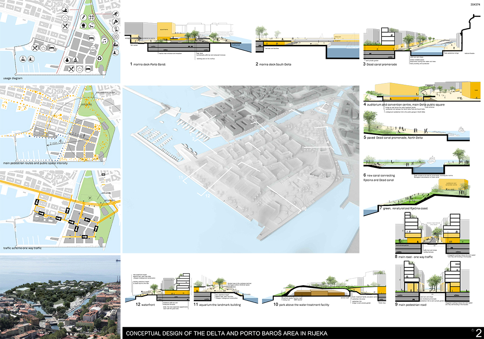Select the meditation figure icon
The image size is (484, 339).
coord(67,60)
